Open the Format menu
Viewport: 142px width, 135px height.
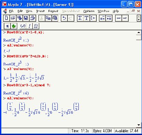pos(53,11)
